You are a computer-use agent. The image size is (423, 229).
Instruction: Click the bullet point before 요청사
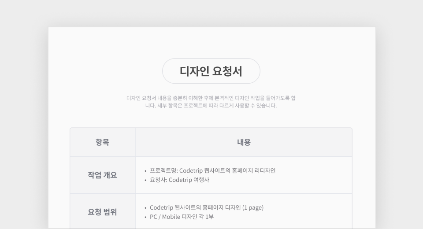[145, 180]
